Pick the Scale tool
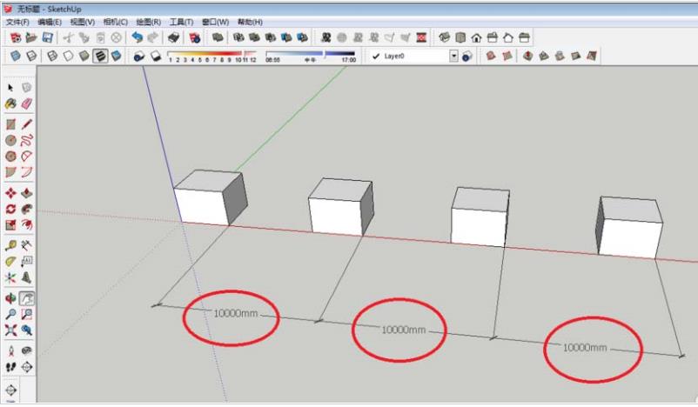The height and width of the screenshot is (407, 698). 10,225
